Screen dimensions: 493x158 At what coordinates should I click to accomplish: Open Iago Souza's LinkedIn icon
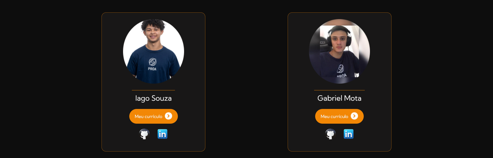coord(163,134)
